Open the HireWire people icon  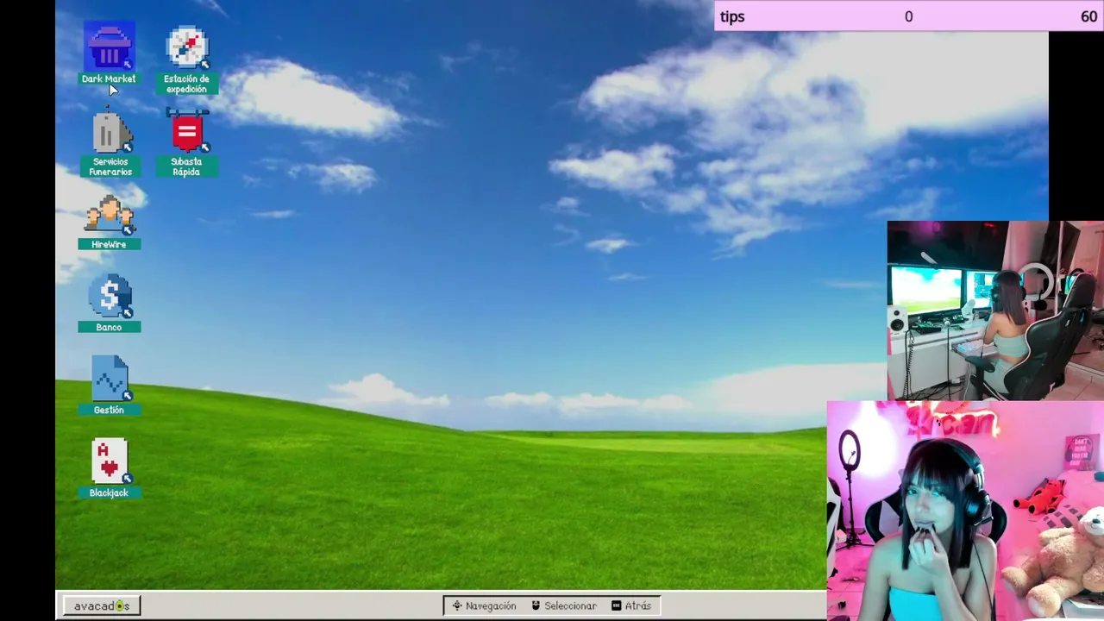pos(109,214)
